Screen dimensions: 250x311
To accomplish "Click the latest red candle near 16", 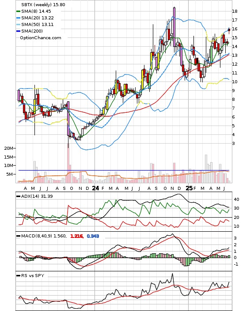I will tap(229, 30).
